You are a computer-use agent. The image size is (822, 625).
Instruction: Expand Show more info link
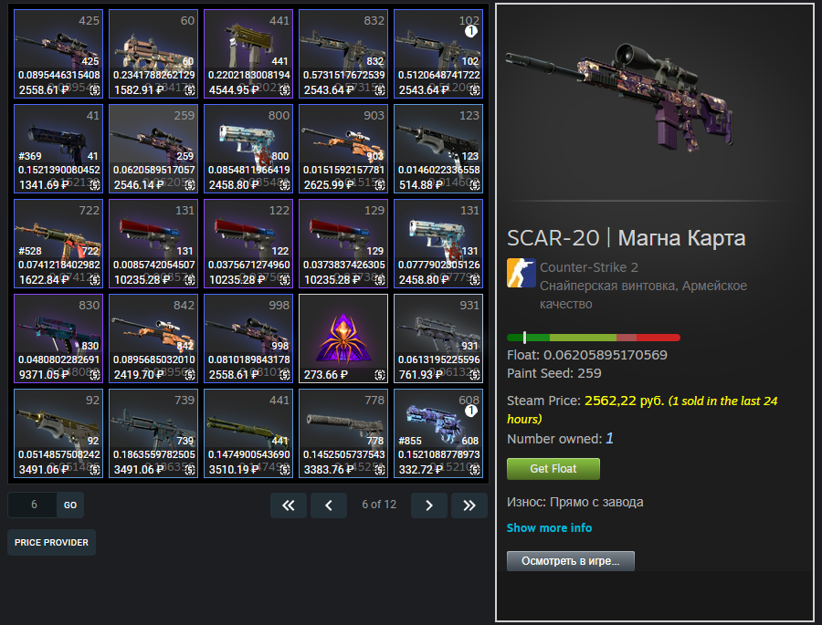[549, 527]
